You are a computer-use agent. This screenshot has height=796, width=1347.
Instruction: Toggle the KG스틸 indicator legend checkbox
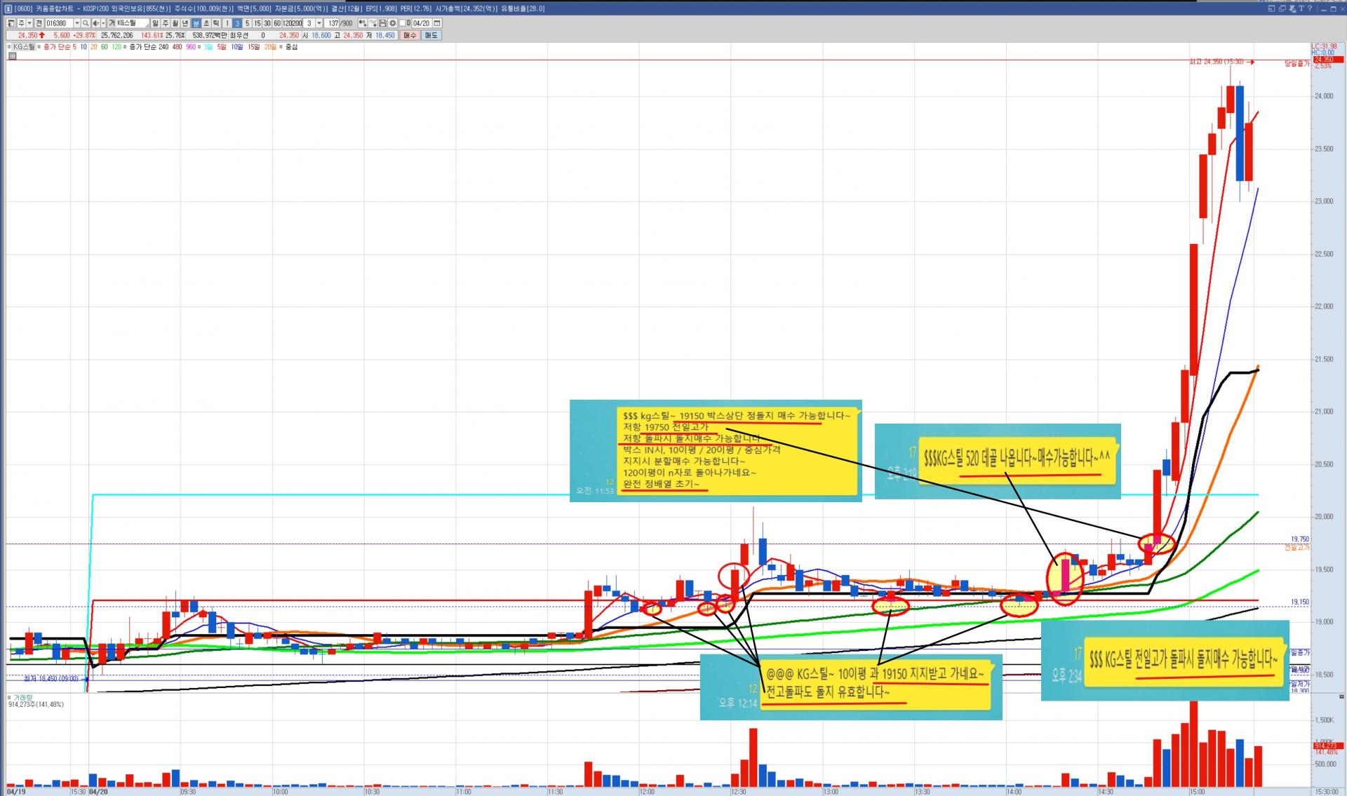[9, 47]
